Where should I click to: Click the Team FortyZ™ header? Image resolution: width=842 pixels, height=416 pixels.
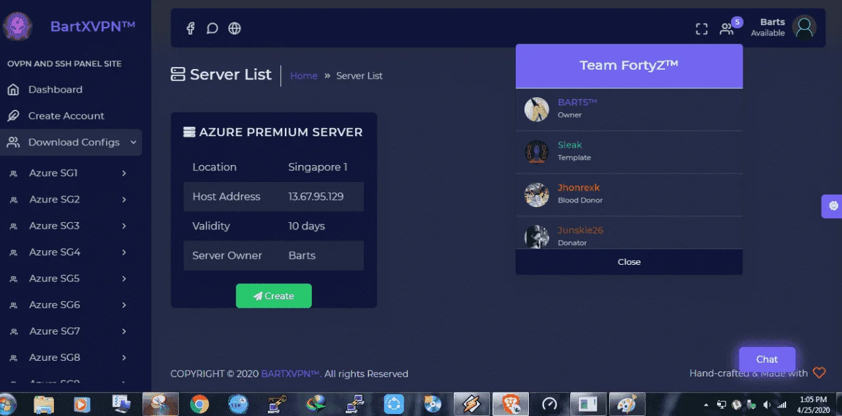pyautogui.click(x=629, y=66)
